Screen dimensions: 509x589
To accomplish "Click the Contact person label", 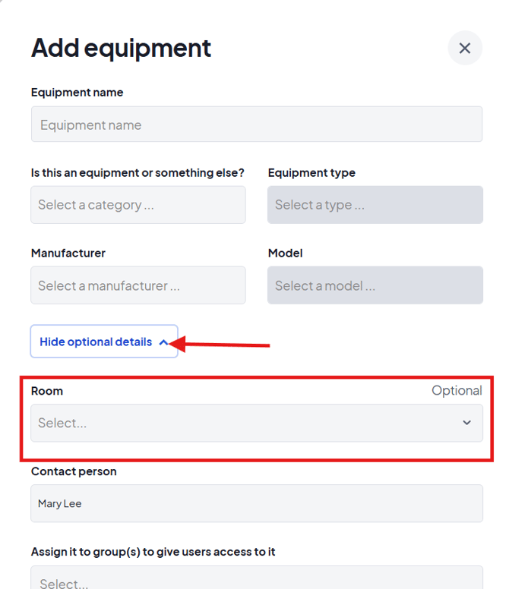I will pos(74,471).
